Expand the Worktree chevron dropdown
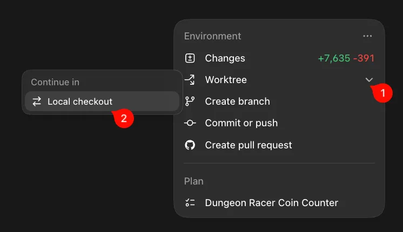The width and height of the screenshot is (403, 232). (x=369, y=80)
